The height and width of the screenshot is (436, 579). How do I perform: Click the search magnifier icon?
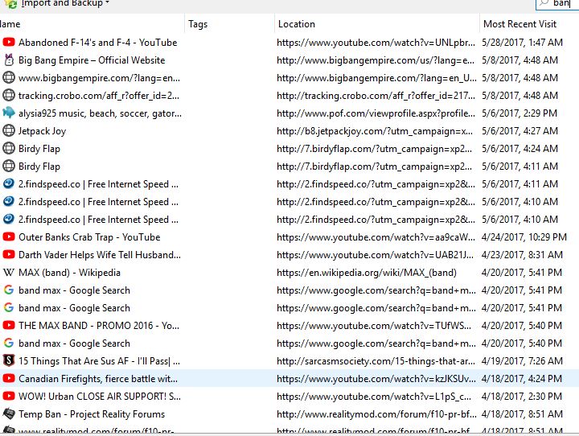click(544, 3)
